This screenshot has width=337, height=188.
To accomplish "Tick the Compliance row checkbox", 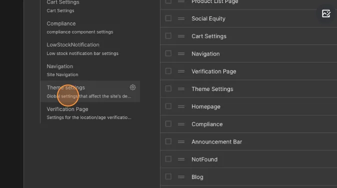I will click(x=168, y=124).
